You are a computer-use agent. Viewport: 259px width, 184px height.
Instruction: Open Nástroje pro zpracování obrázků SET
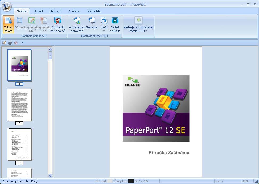tap(139, 24)
